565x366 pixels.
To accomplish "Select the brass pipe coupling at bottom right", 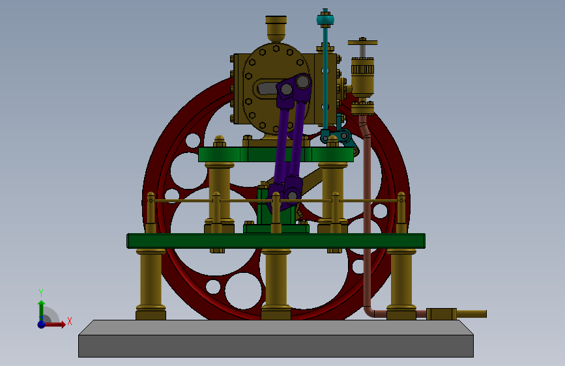I will tap(441, 314).
